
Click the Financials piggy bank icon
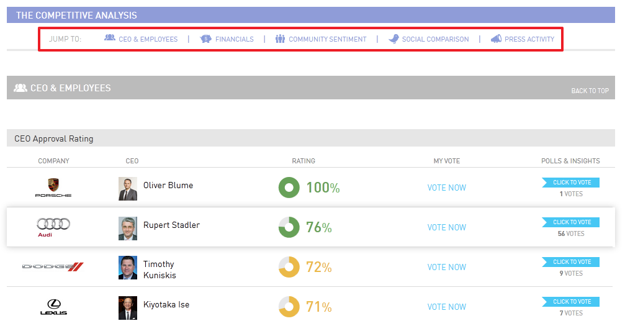(x=205, y=38)
